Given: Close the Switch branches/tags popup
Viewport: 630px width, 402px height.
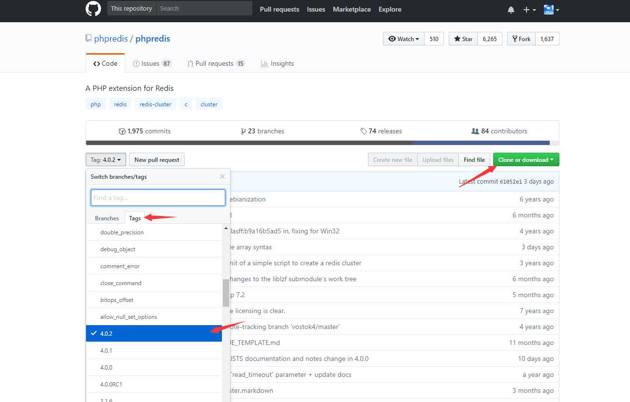Looking at the screenshot, I should click(x=222, y=176).
